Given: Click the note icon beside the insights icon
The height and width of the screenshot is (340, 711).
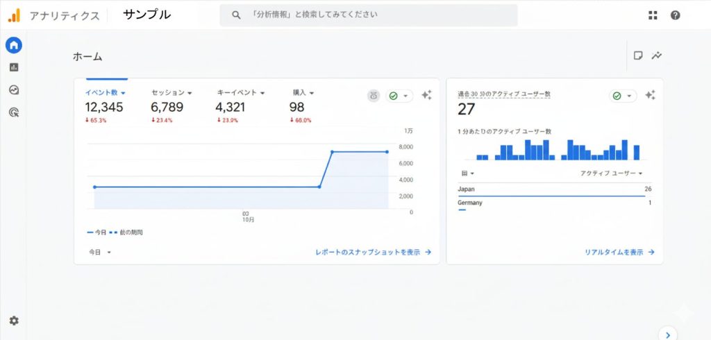Looking at the screenshot, I should click(638, 56).
